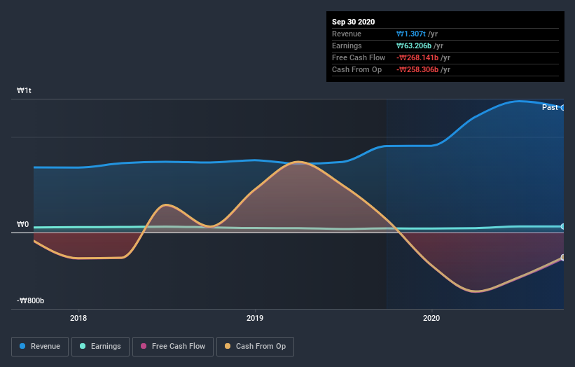Viewport: 575px width, 367px height.
Task: Click the Cash From Op label in tooltip
Action: coord(356,69)
